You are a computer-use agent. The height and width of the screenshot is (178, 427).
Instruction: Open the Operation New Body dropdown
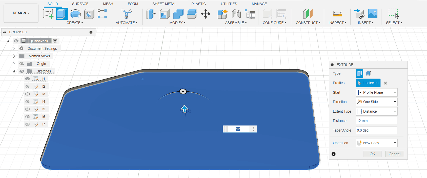click(x=377, y=143)
